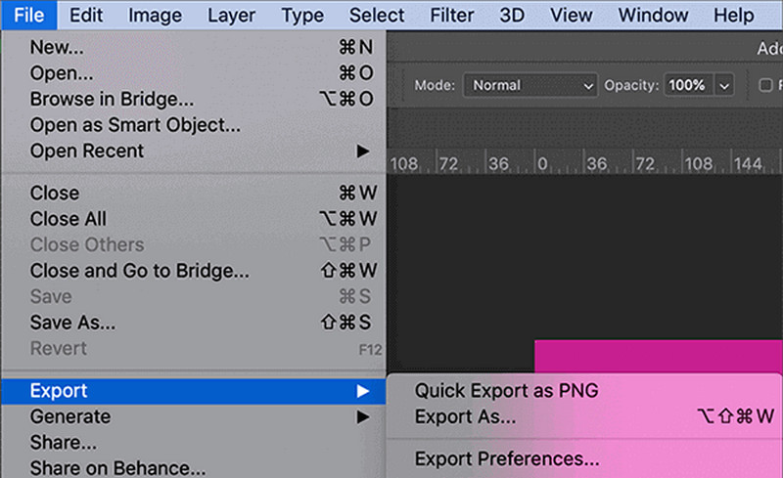Click the Opacity 100% input field
Viewport: 783px width, 478px height.
(687, 86)
